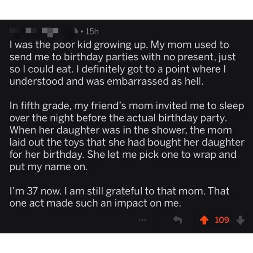Upvote the comment with the orange arrow
Viewport: 253px width, 253px height.
204,220
